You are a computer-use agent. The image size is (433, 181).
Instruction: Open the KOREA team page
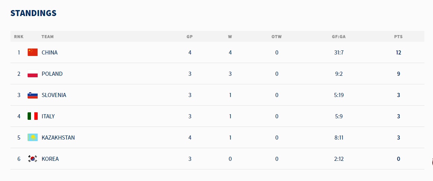point(50,159)
